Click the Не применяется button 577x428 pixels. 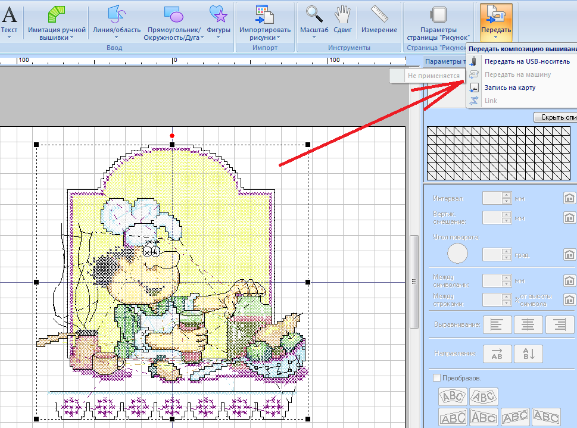pos(426,76)
